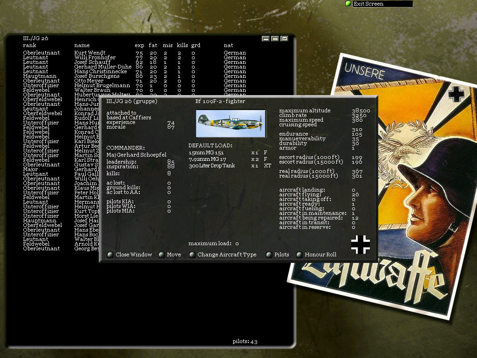Click the Close Window button
Image resolution: width=477 pixels, height=358 pixels.
coord(129,255)
